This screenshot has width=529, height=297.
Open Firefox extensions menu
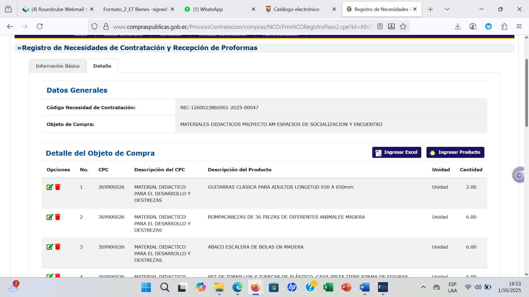pyautogui.click(x=504, y=26)
